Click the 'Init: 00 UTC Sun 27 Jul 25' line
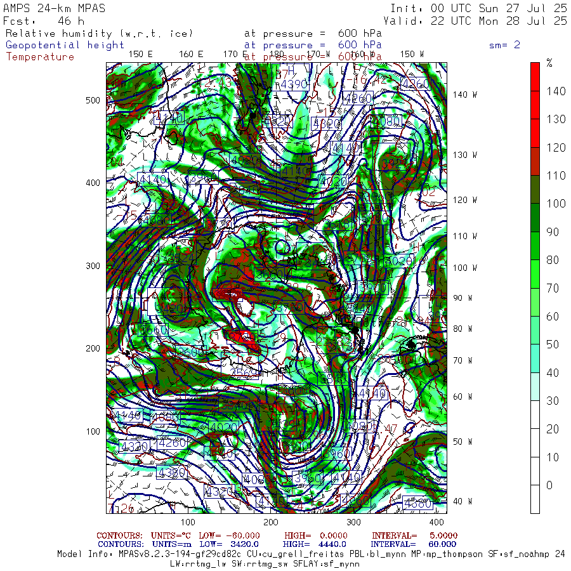The height and width of the screenshot is (571, 571). coord(479,8)
